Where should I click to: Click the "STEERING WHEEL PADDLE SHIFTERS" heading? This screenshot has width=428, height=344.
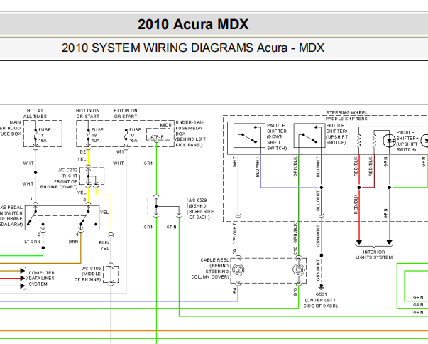(346, 116)
